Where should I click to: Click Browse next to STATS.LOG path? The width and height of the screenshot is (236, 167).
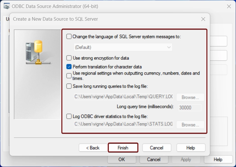tap(191, 125)
